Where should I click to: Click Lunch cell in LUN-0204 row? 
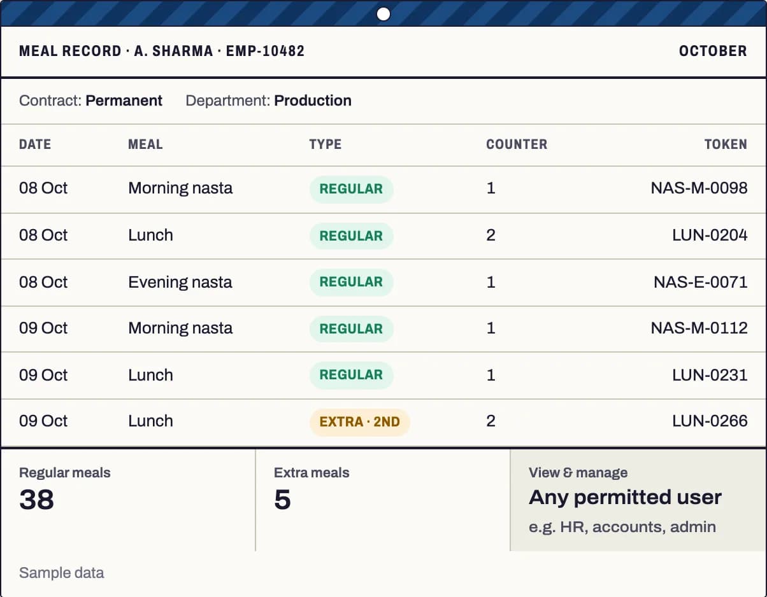[150, 235]
